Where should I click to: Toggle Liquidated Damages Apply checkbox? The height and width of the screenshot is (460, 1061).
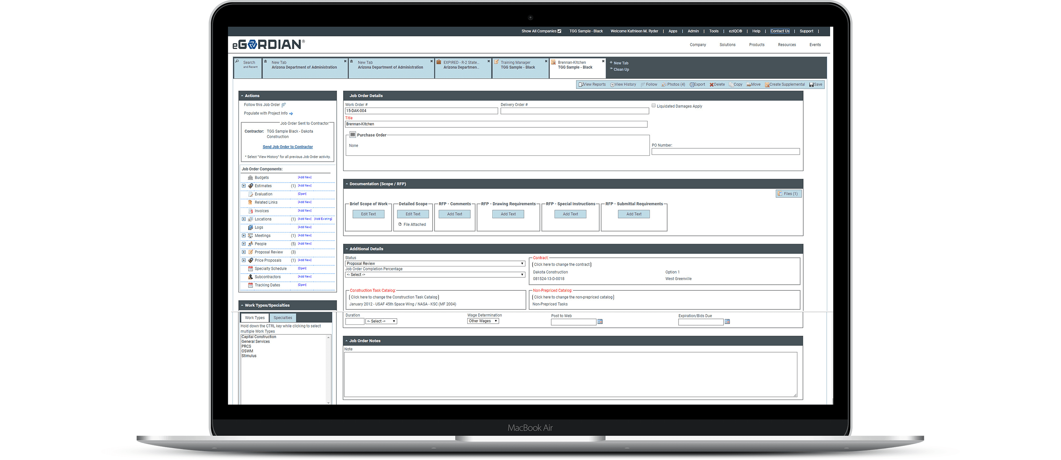point(654,105)
